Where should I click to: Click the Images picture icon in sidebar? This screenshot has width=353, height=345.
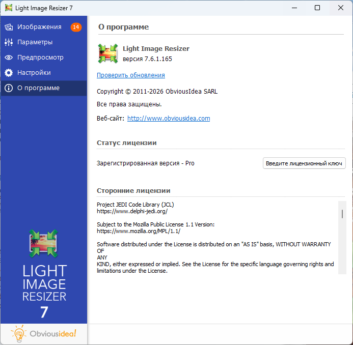pos(9,27)
